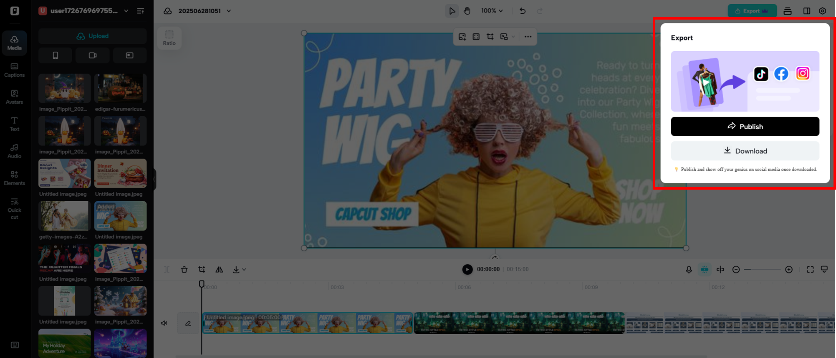This screenshot has width=836, height=358.
Task: Zoom in the timeline with plus icon
Action: [x=789, y=270]
